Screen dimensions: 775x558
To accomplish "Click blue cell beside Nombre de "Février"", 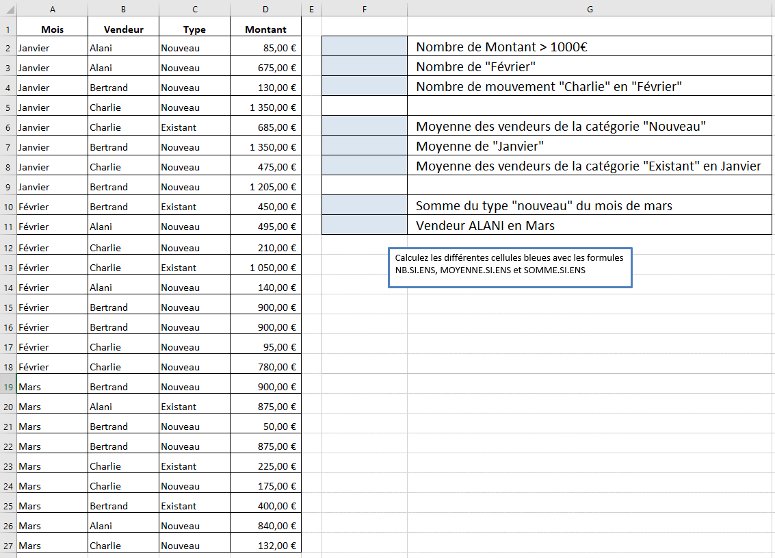I will click(x=364, y=66).
